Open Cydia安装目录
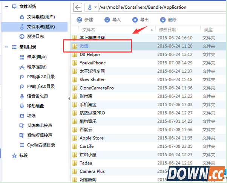The height and width of the screenshot is (183, 227). [x=34, y=145]
